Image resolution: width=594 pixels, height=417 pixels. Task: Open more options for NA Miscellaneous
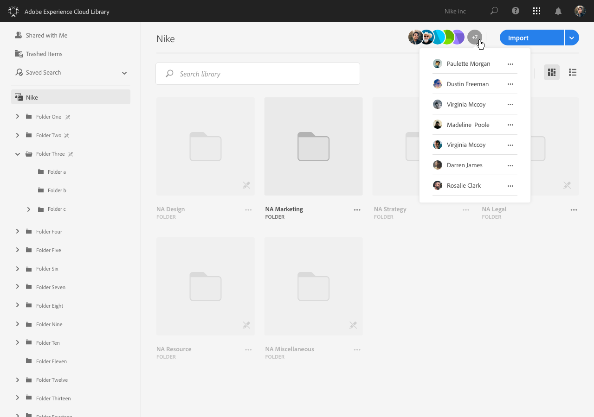pos(357,350)
